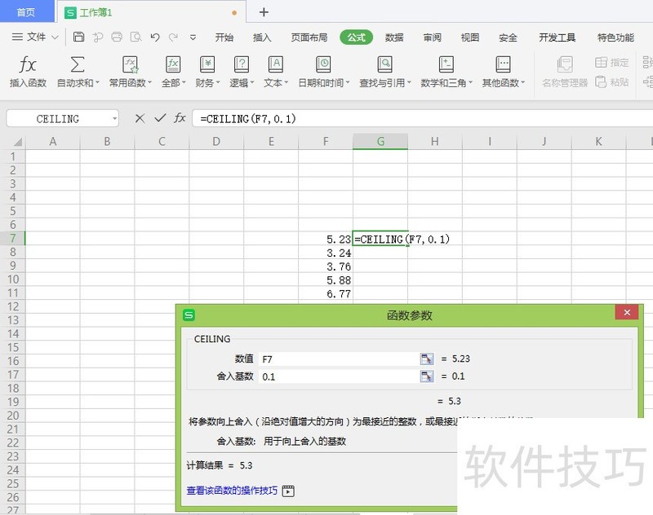Image resolution: width=653 pixels, height=515 pixels.
Task: Click the 舍入基数 input field
Action: point(338,376)
